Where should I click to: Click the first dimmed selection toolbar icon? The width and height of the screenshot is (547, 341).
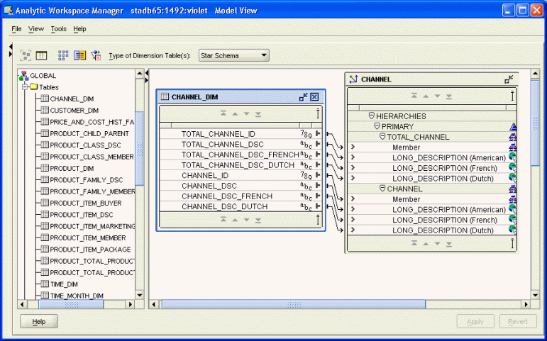[26, 55]
